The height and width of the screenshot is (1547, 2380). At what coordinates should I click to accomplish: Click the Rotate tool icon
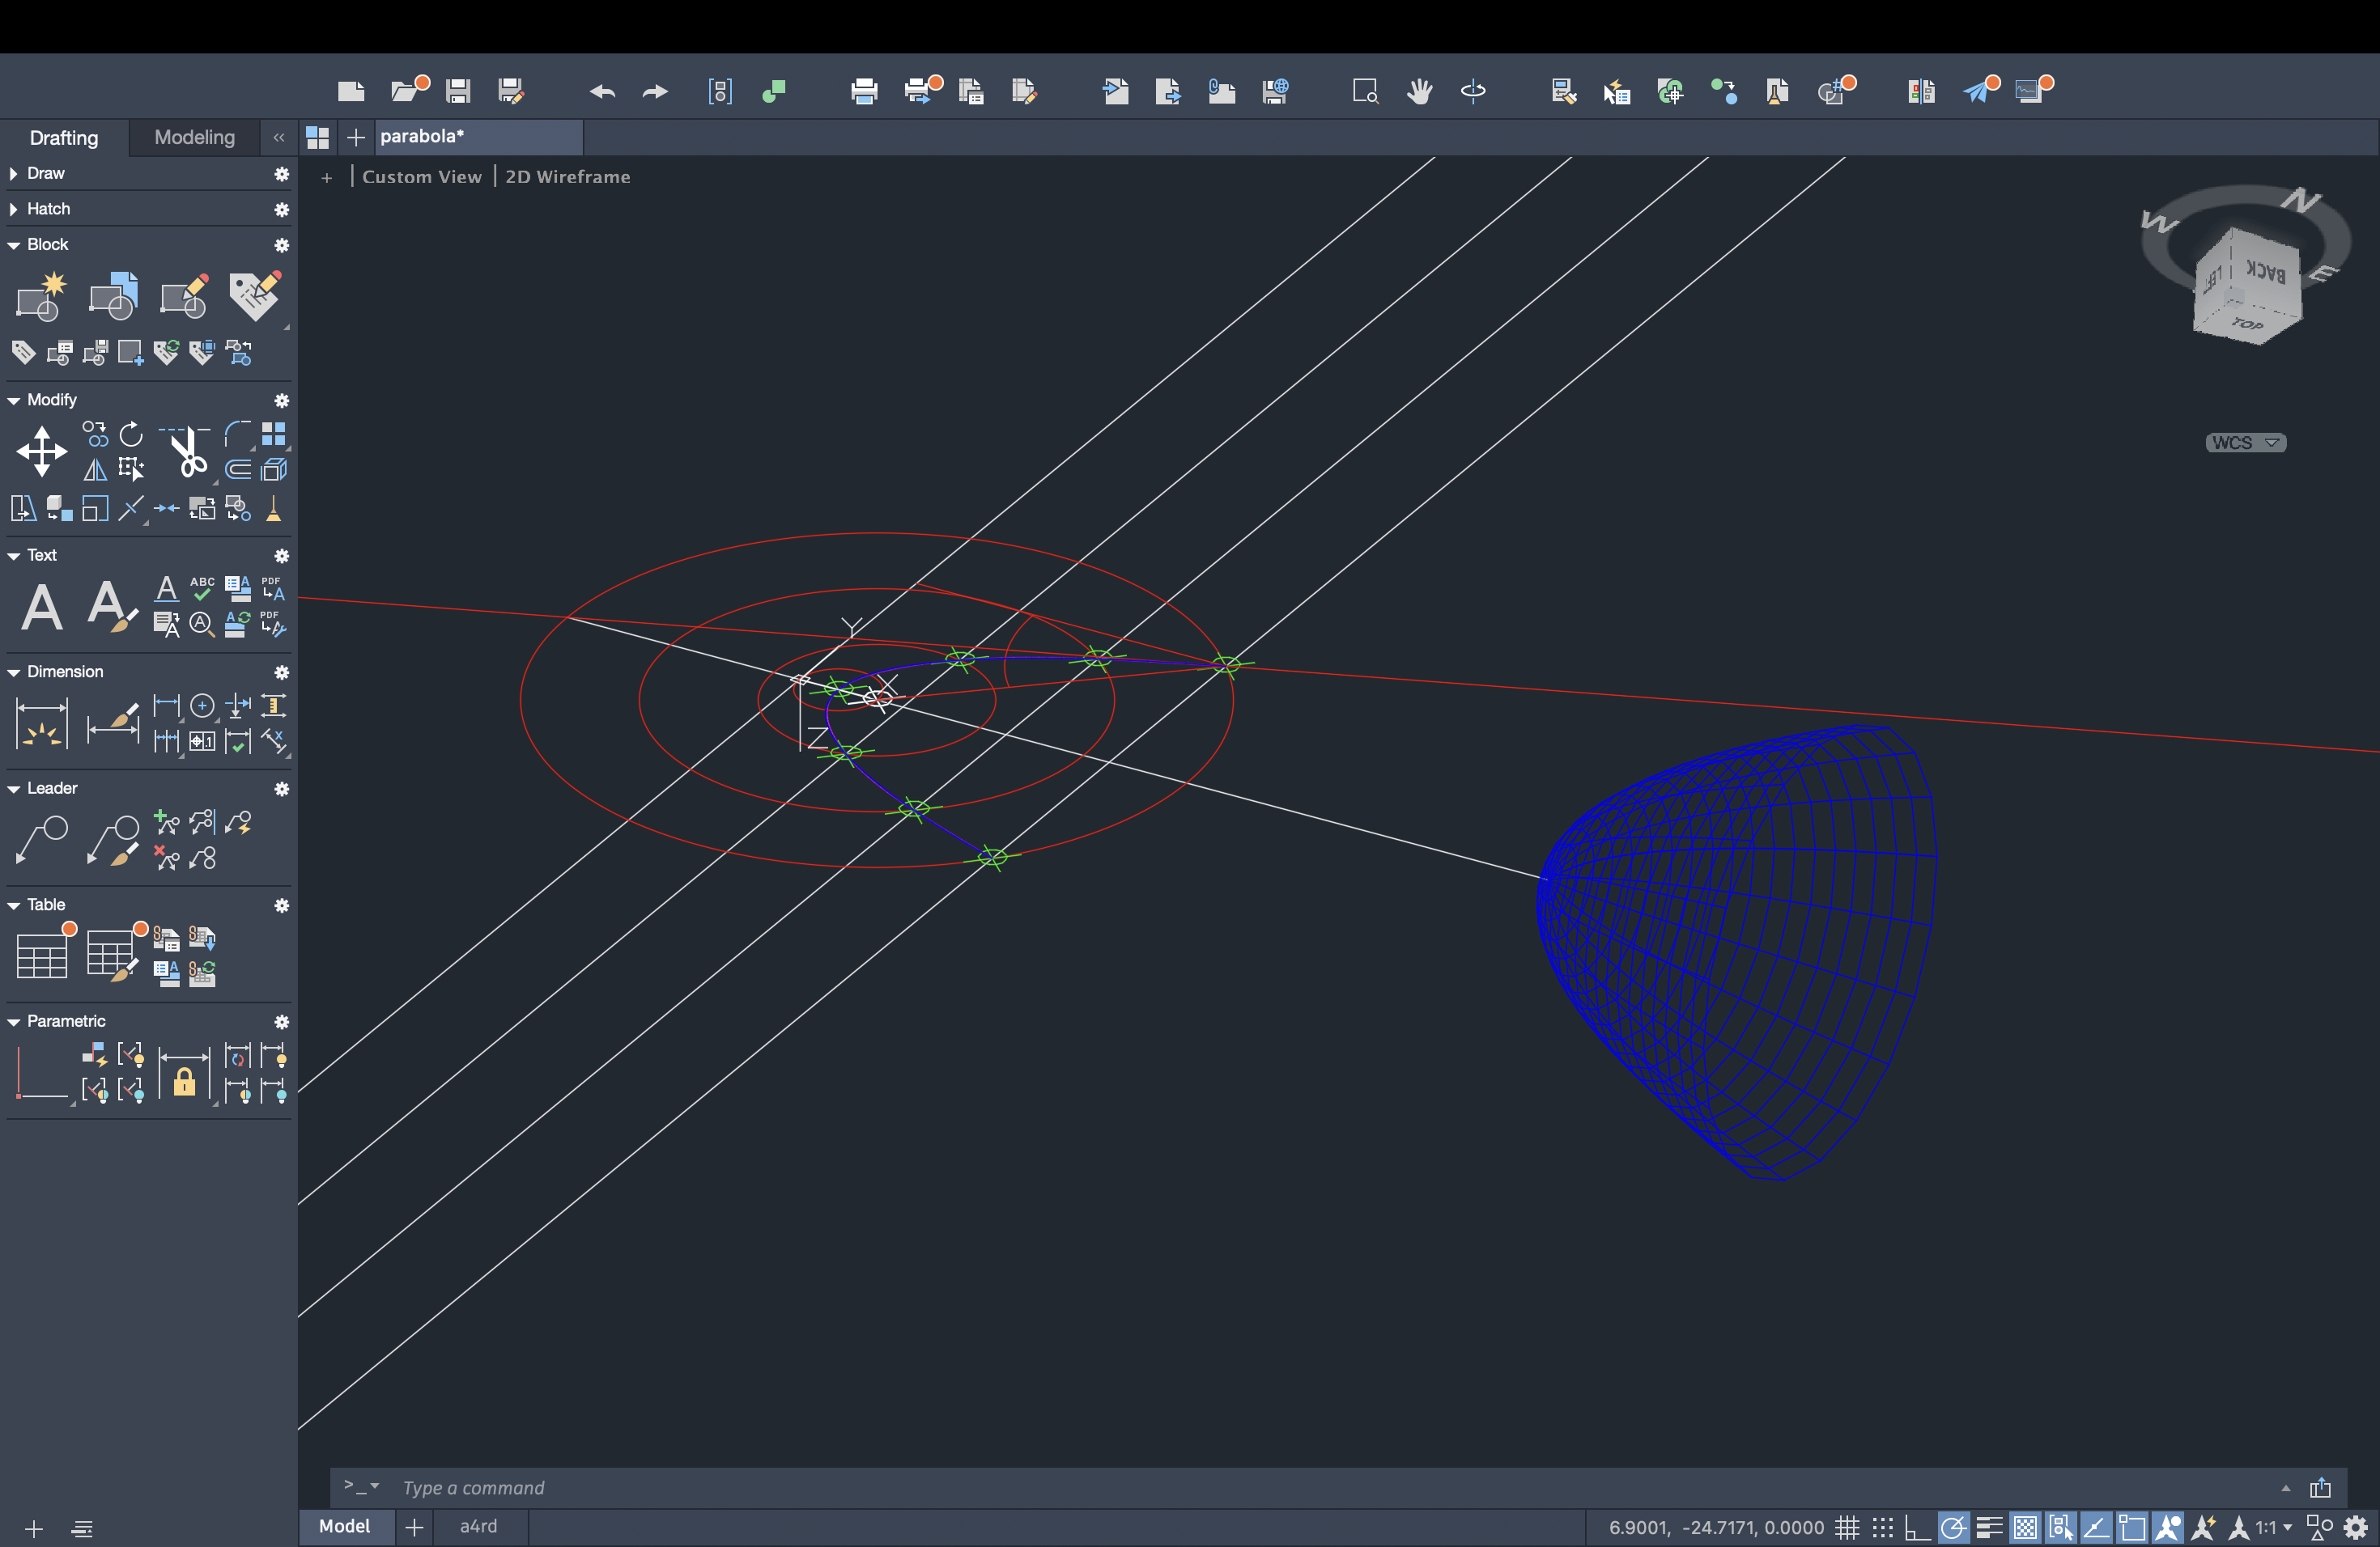(x=131, y=434)
